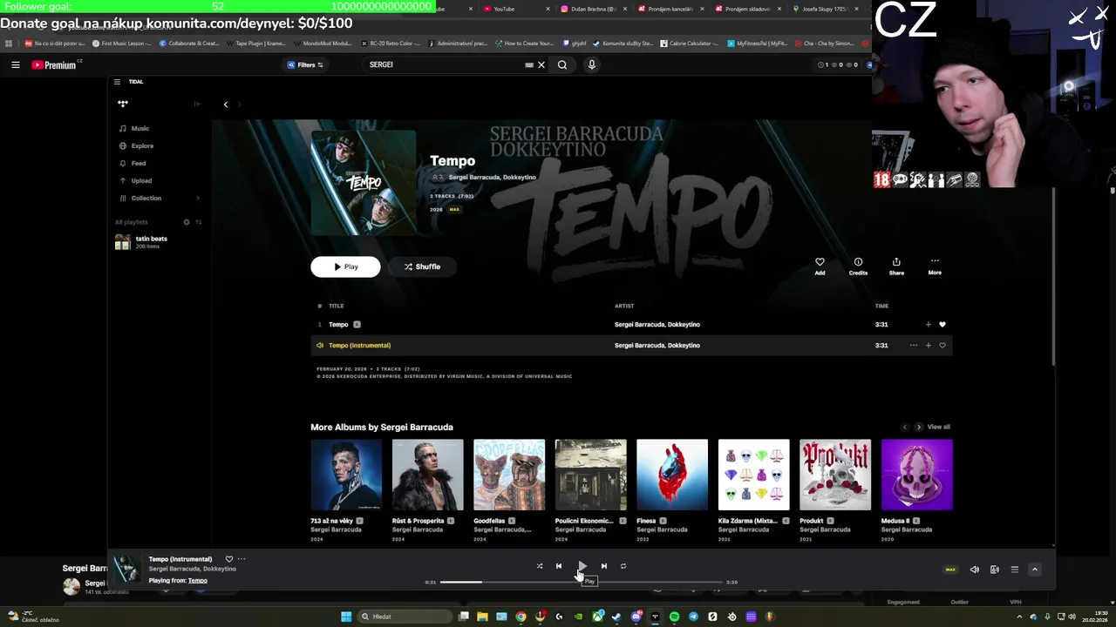Select Tempo (Instrumental) track row
The height and width of the screenshot is (627, 1116).
pos(632,346)
